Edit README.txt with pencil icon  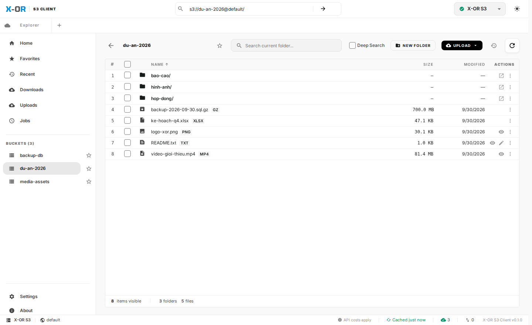point(501,143)
